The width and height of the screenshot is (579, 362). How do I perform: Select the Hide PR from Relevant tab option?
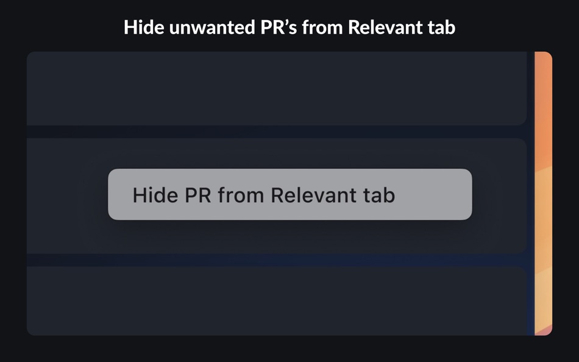tap(290, 194)
